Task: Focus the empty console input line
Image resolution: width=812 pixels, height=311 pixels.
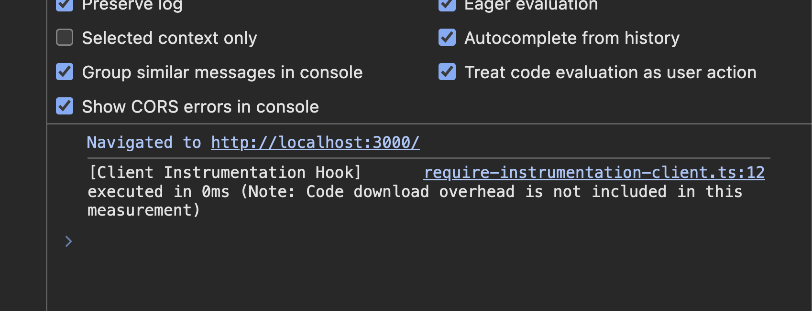Action: pyautogui.click(x=430, y=241)
